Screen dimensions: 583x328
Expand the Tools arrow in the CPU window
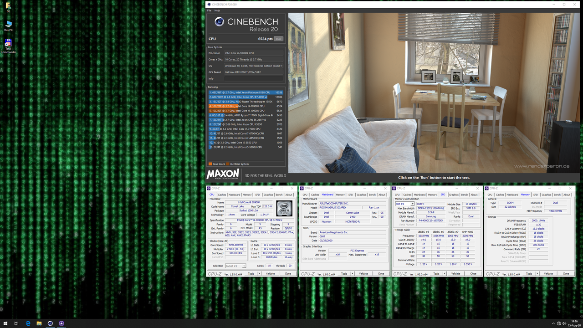click(260, 274)
